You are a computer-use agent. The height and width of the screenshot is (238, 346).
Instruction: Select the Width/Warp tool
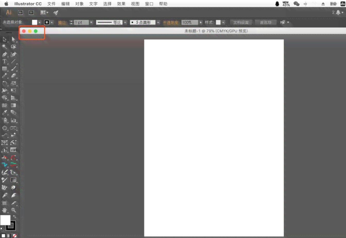5,90
